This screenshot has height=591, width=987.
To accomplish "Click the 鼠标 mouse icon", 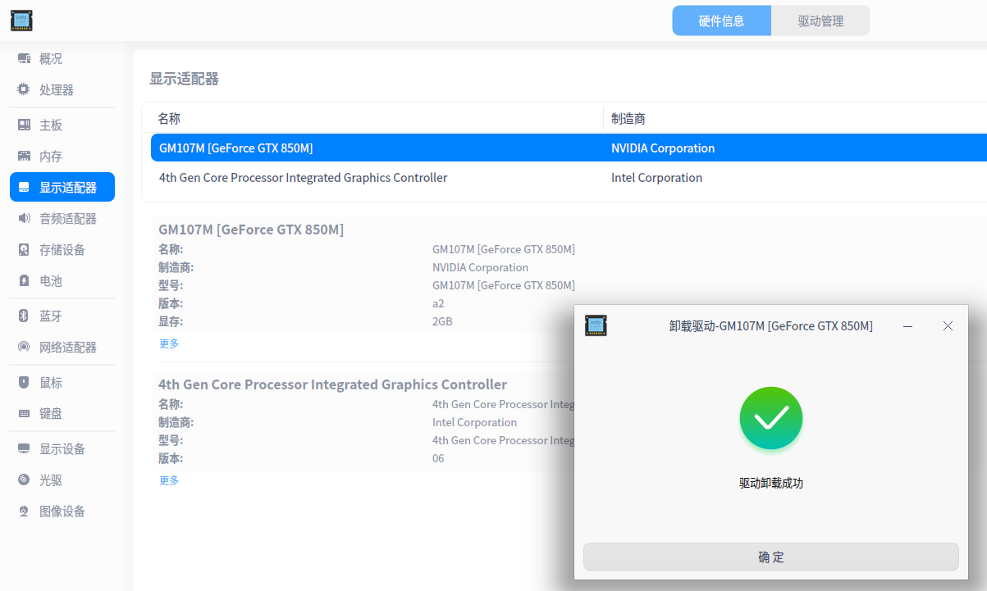I will point(24,382).
